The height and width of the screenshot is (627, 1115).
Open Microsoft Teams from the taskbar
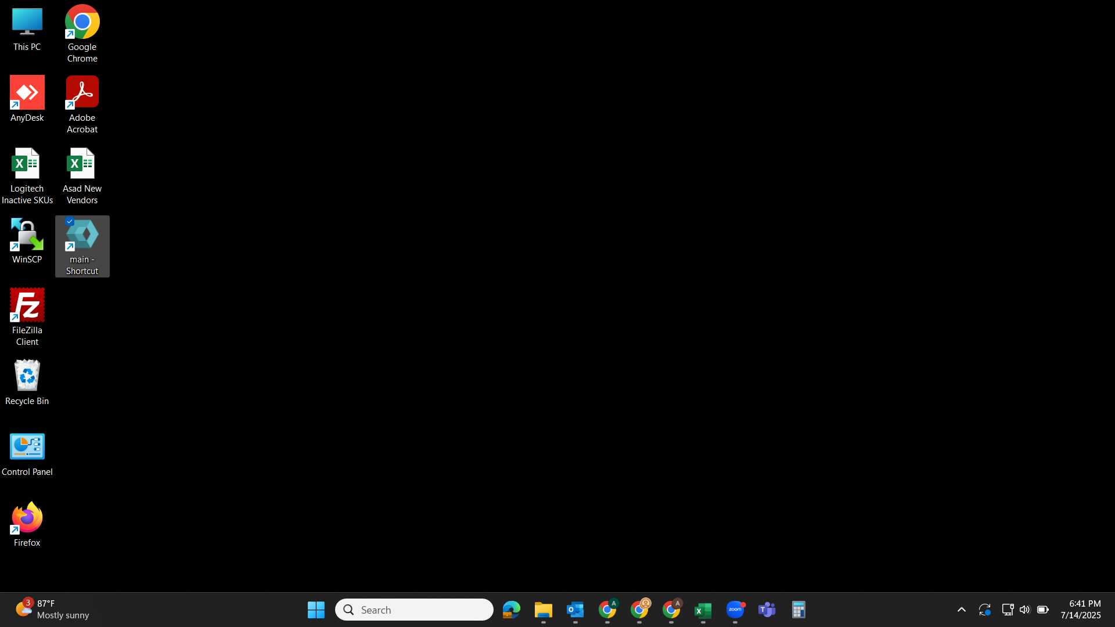click(767, 610)
